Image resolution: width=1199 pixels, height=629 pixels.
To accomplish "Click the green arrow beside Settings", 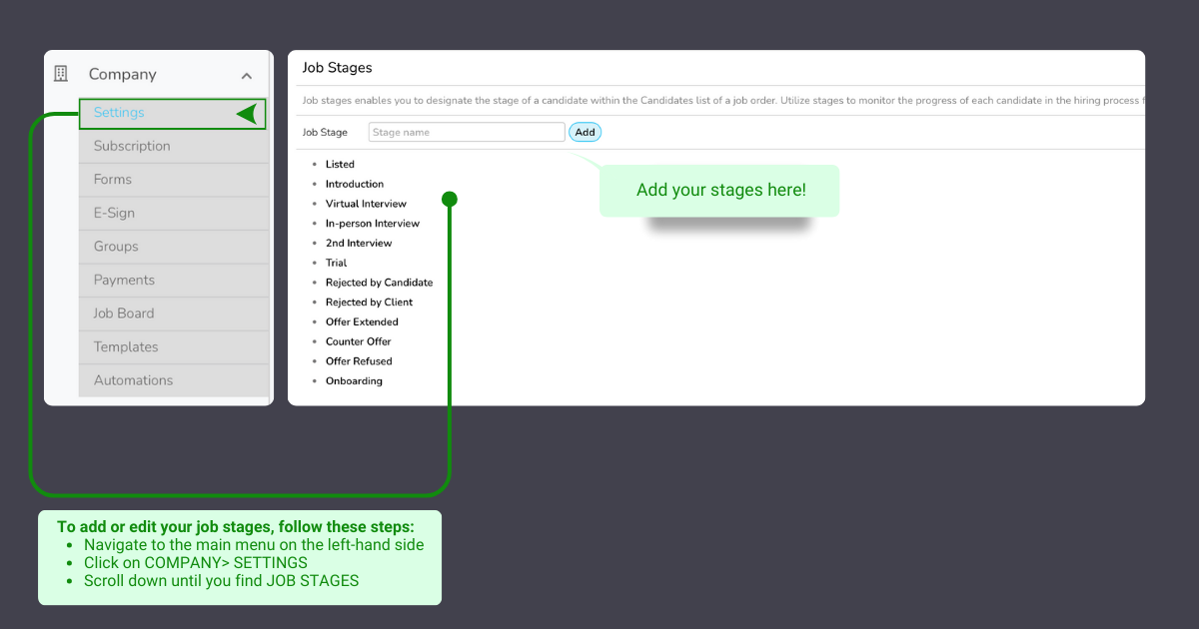I will (x=247, y=114).
